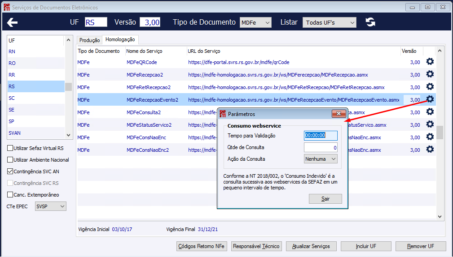The width and height of the screenshot is (453, 257).
Task: Close the Parâmetros dialog with X
Action: click(339, 114)
